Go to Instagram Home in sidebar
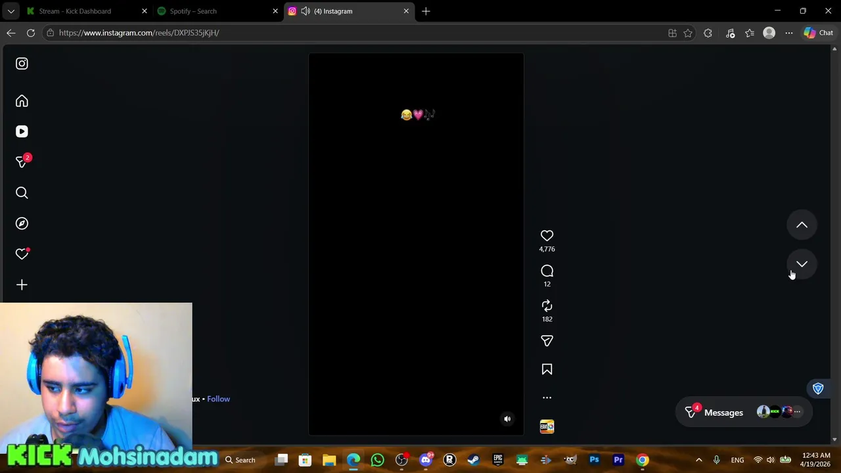This screenshot has width=841, height=473. click(x=22, y=101)
